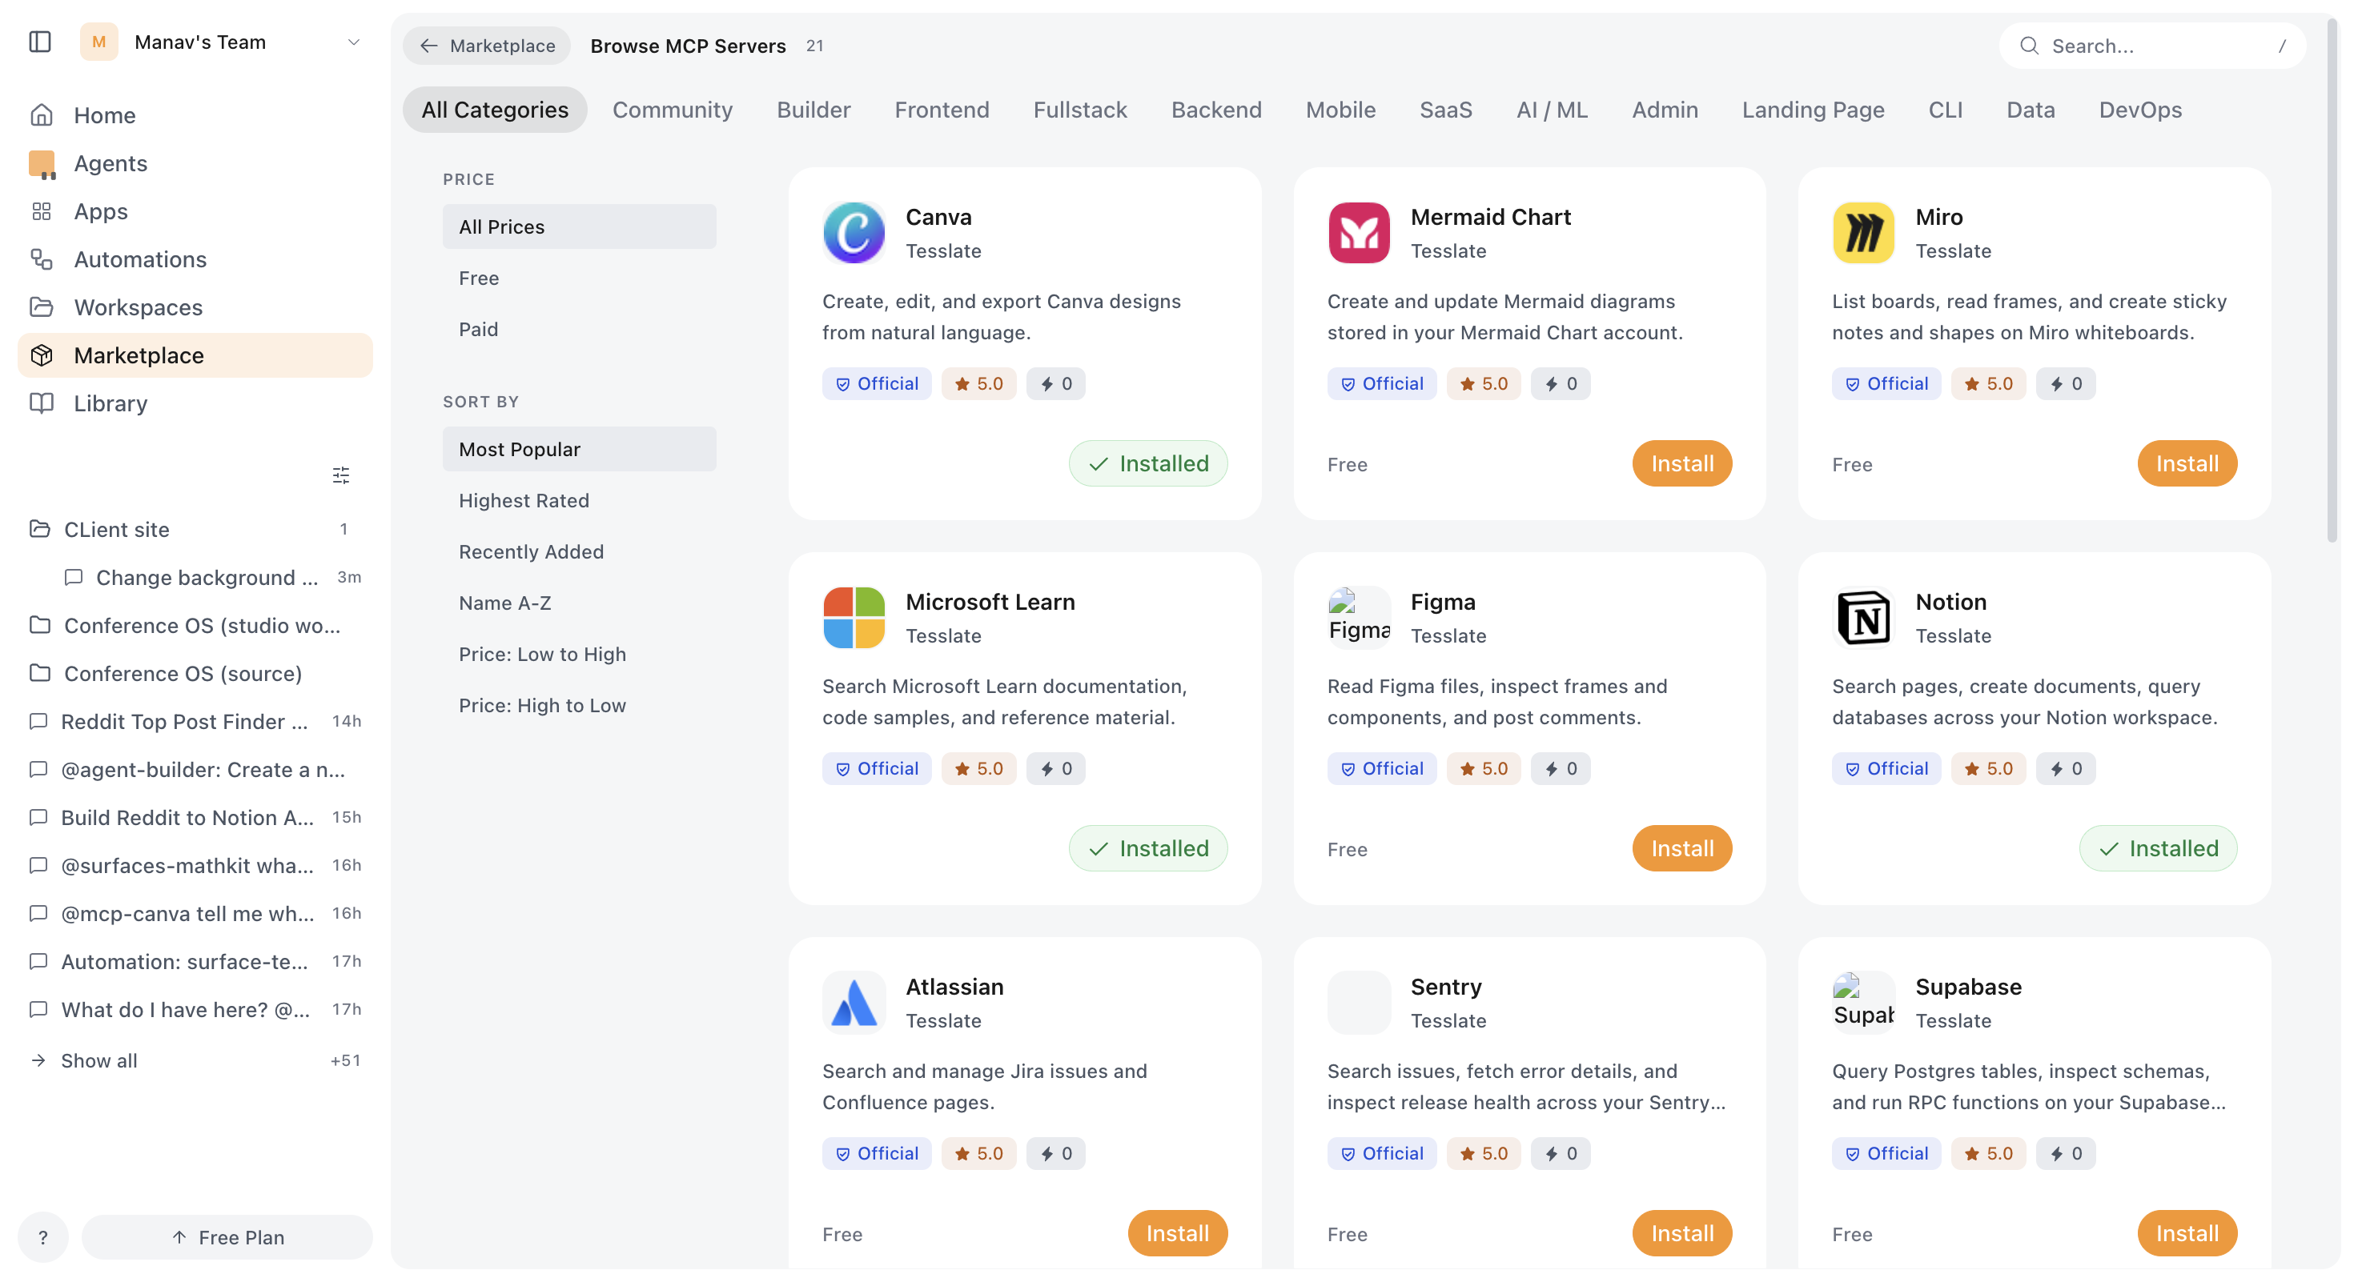
Task: Open the sidebar filter settings icon
Action: coord(341,475)
